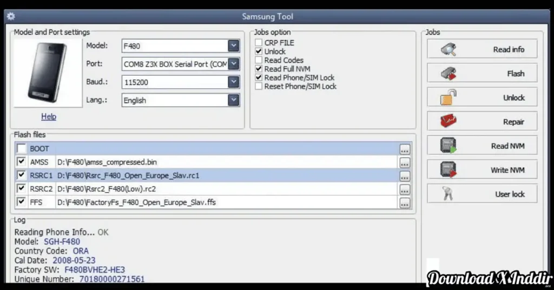Open the Model dropdown arrow
Image resolution: width=554 pixels, height=290 pixels.
click(x=234, y=45)
